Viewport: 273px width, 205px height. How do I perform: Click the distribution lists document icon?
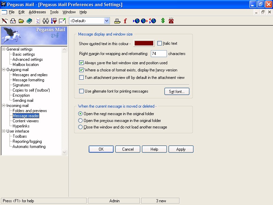pyautogui.click(x=38, y=21)
